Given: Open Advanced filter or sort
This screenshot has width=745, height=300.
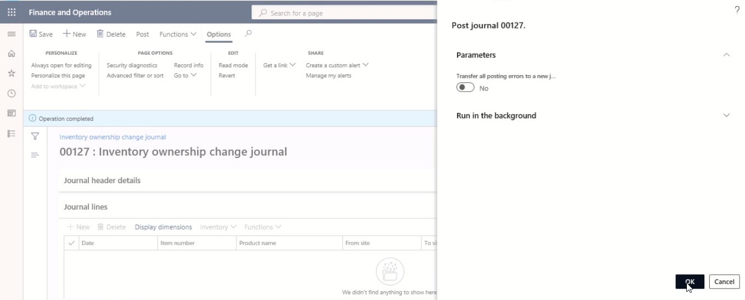Looking at the screenshot, I should pos(135,76).
